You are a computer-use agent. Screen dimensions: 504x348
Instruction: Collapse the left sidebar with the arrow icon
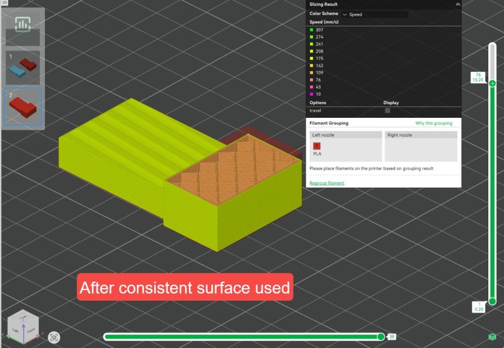pyautogui.click(x=4, y=3)
